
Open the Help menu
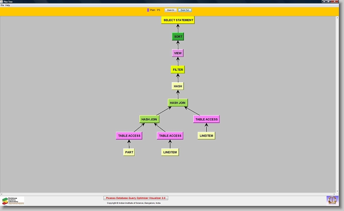(x=8, y=5)
